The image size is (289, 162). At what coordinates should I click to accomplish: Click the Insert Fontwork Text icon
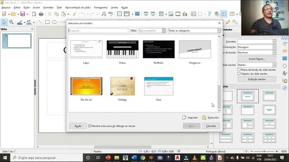click(x=210, y=14)
